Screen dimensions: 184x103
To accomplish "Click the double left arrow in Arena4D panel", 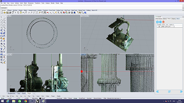I will click(x=158, y=92).
